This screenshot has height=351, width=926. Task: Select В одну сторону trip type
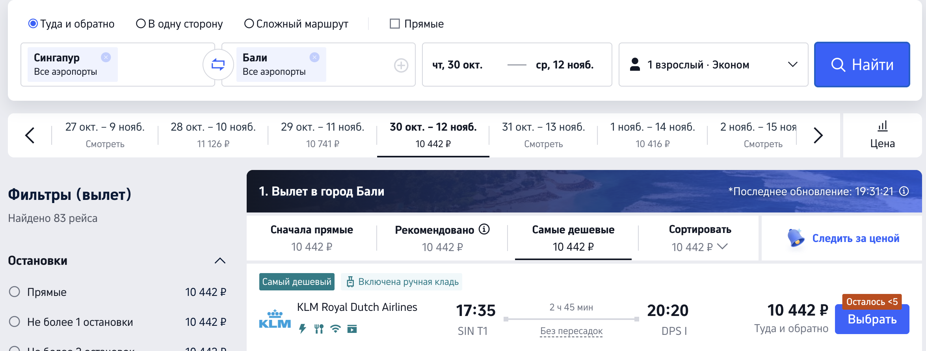(x=141, y=24)
